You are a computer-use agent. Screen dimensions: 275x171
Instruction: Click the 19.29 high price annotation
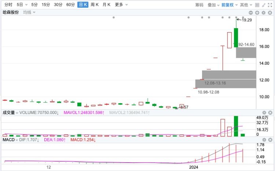(247, 20)
